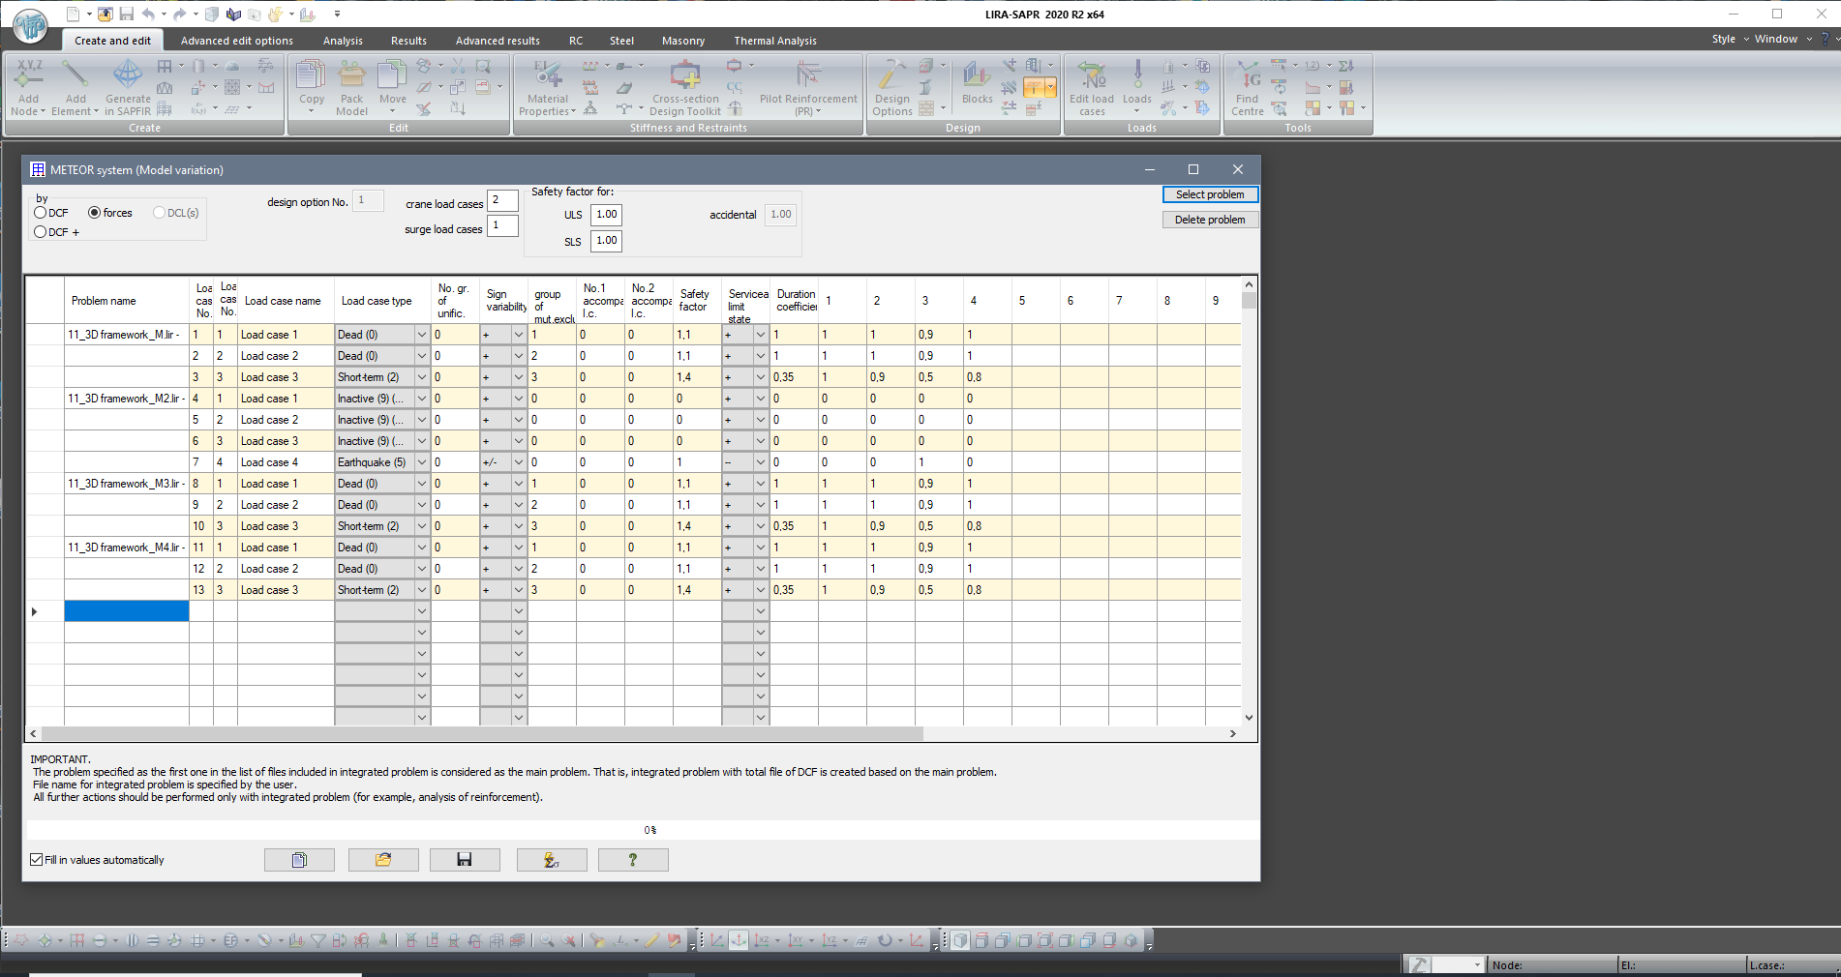Click the Select problem button
The image size is (1841, 977).
coord(1210,194)
